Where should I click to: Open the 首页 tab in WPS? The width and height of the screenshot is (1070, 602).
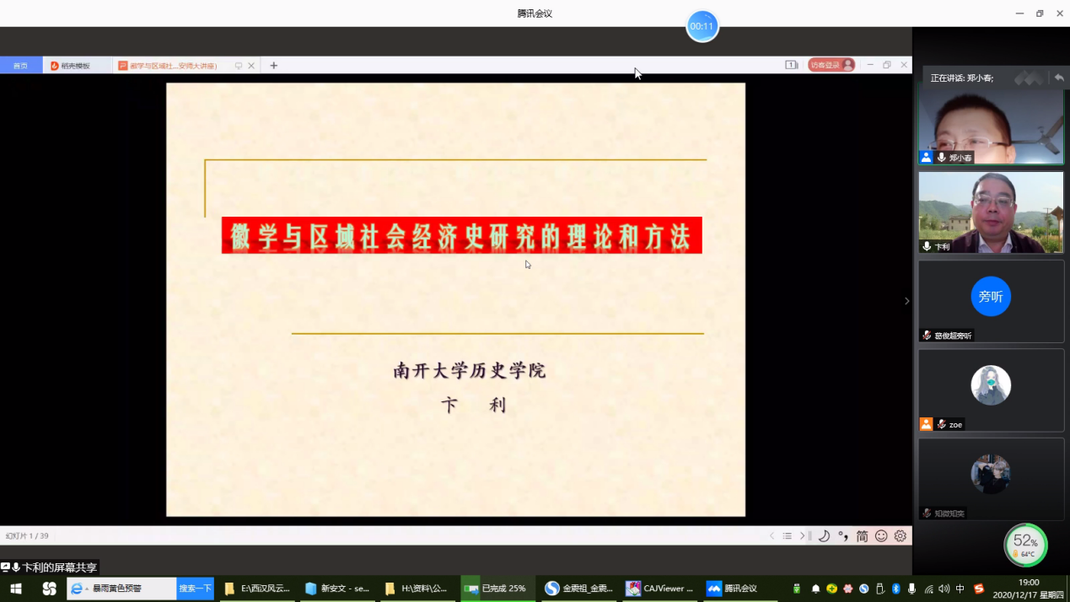20,66
